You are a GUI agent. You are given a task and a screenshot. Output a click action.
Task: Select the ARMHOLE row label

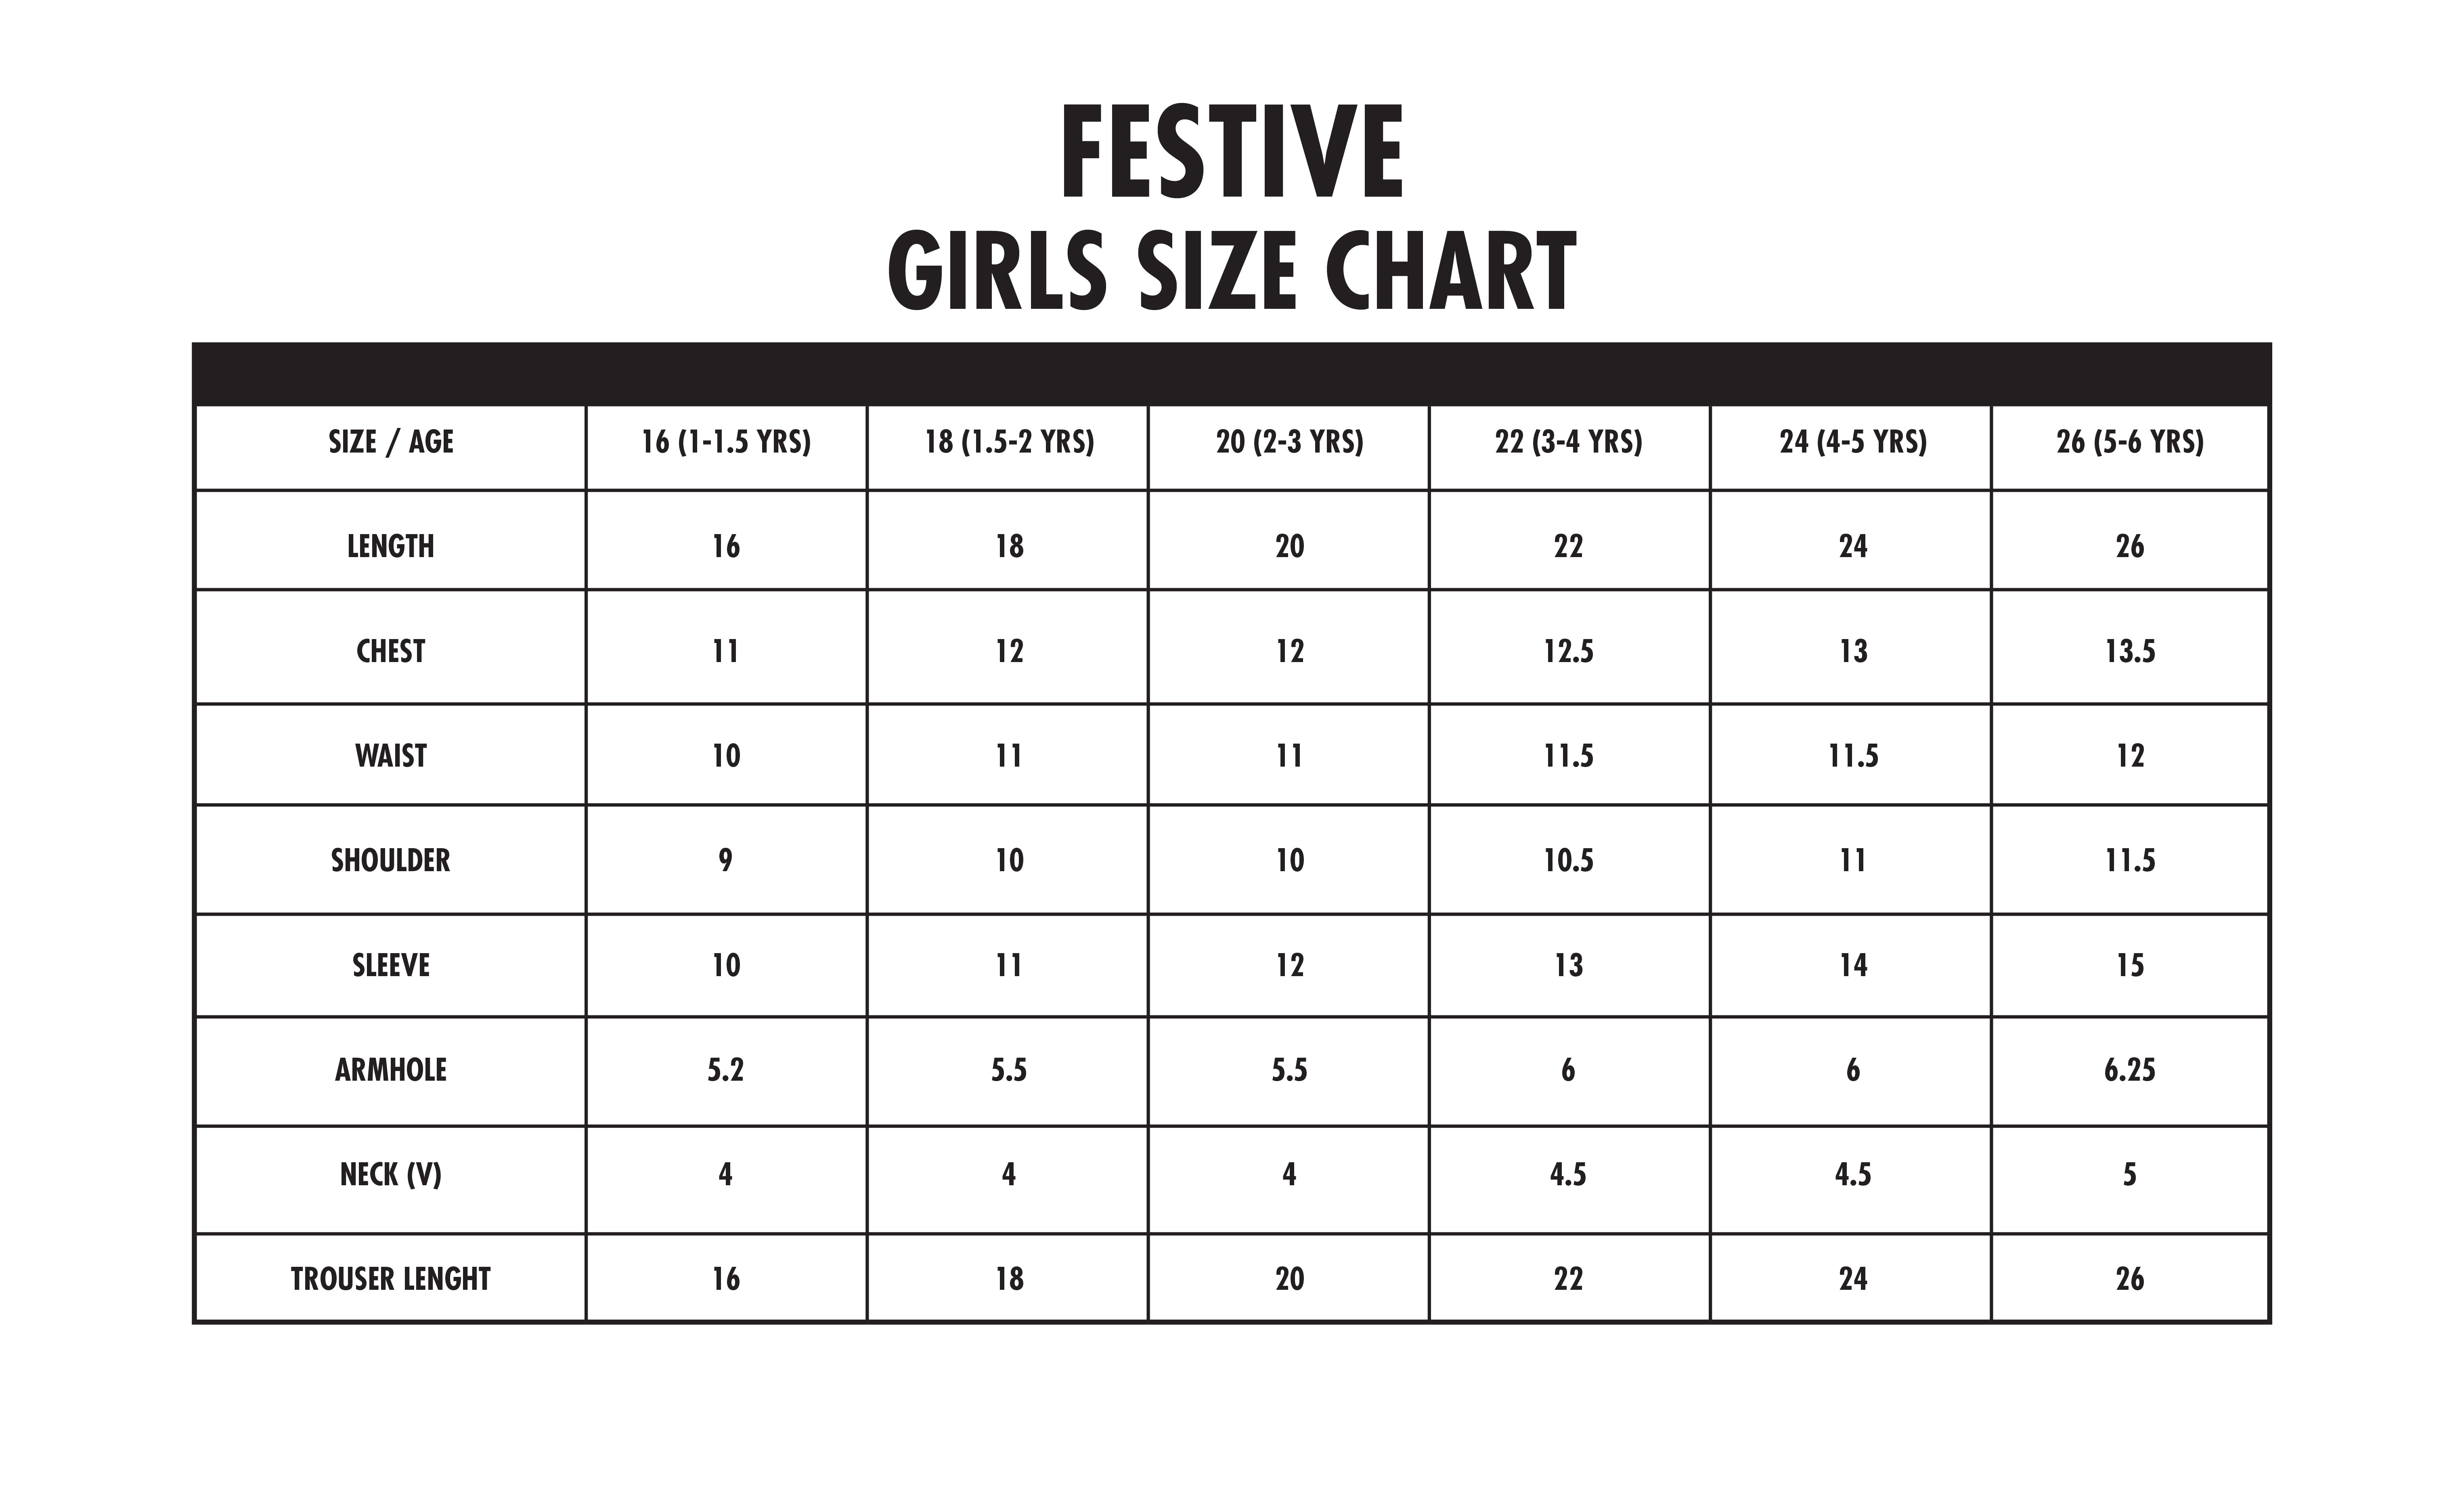tap(390, 1070)
